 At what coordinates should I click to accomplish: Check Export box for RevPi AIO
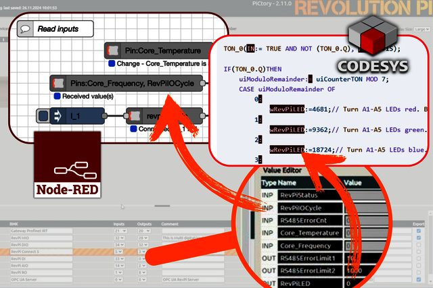[x=419, y=266]
